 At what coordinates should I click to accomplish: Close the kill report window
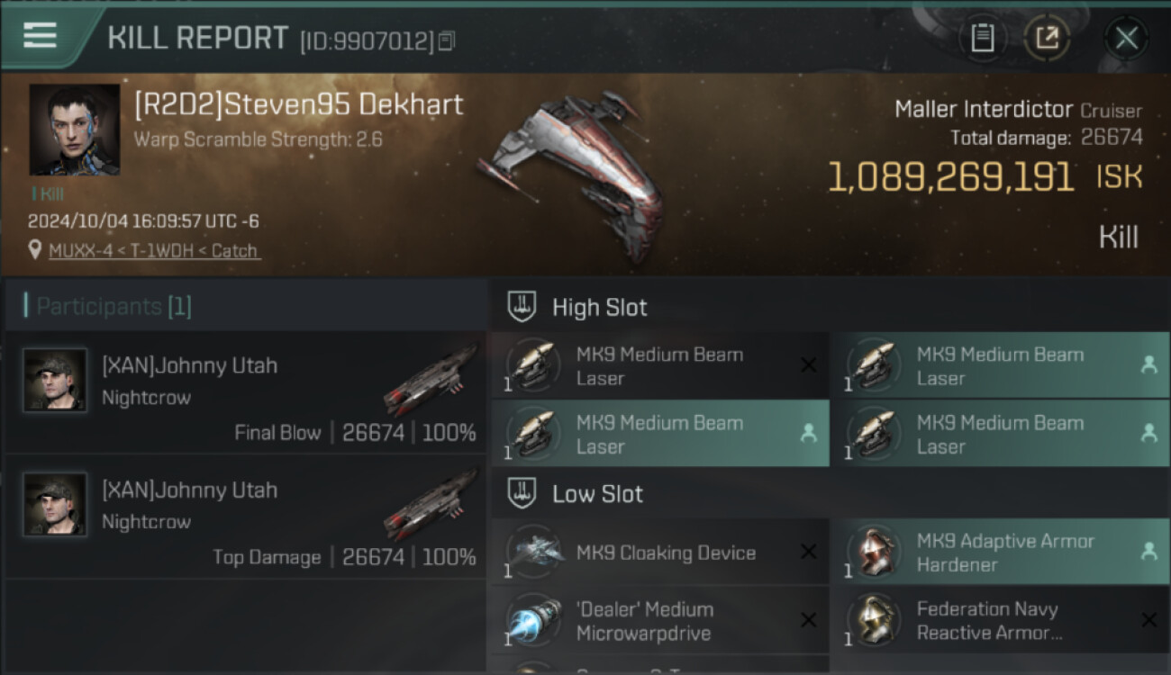click(x=1126, y=38)
